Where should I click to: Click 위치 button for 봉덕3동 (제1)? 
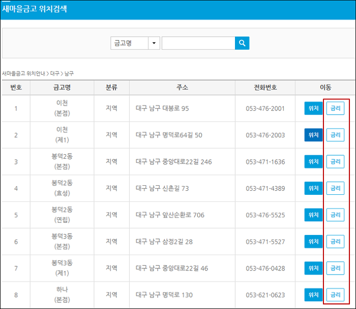tap(313, 268)
